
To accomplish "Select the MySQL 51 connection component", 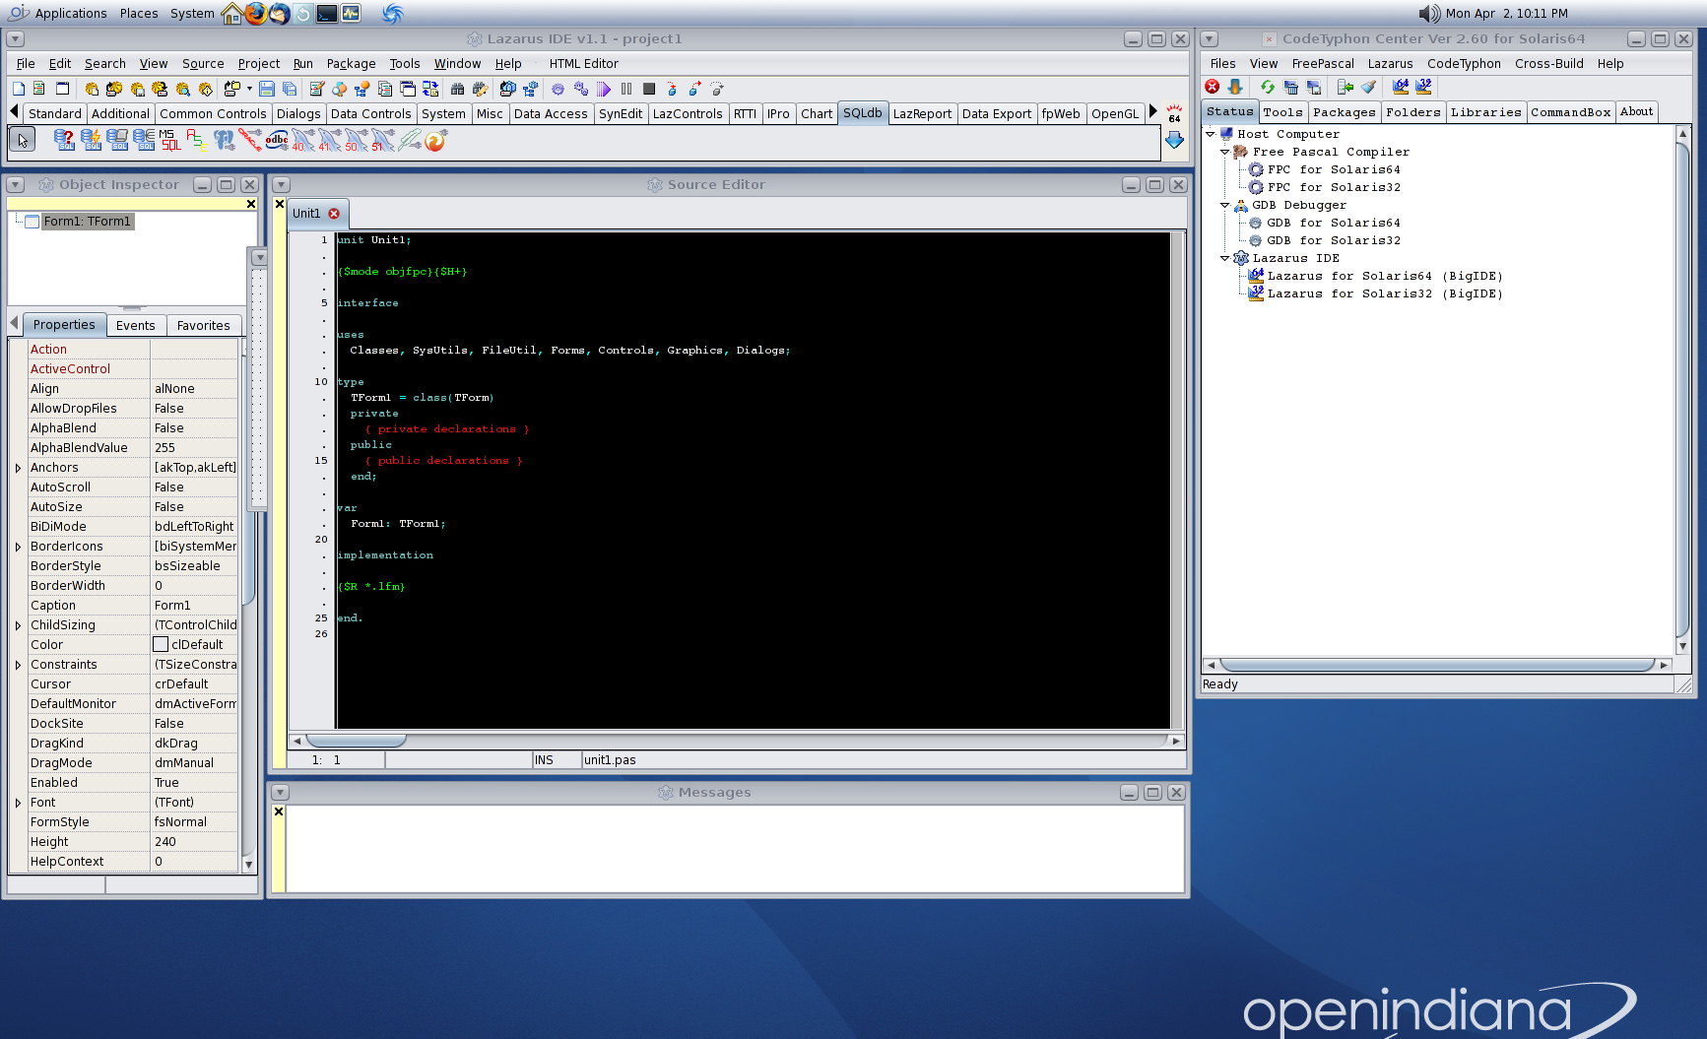I will click(383, 141).
